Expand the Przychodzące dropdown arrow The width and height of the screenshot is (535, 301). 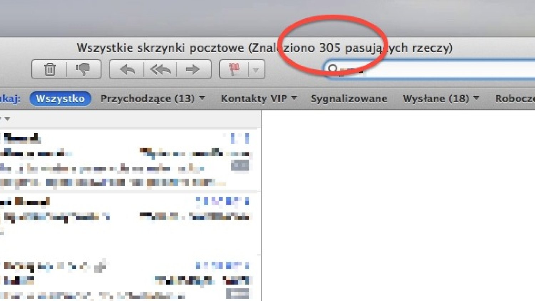coord(202,98)
